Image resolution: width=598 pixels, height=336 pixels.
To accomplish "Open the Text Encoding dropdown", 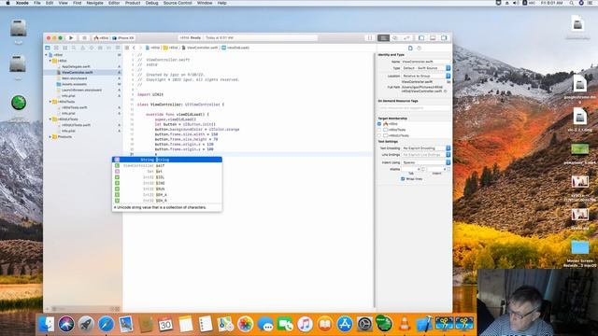I will coord(426,148).
